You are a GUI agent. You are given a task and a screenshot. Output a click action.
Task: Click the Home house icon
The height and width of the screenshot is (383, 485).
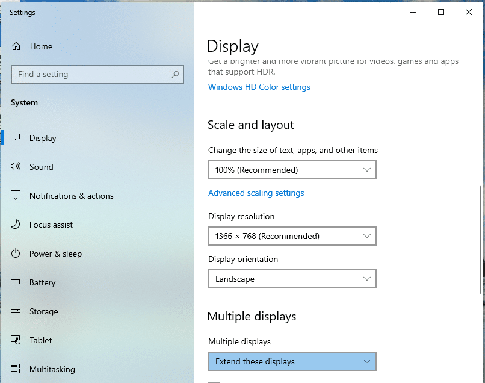[16, 46]
